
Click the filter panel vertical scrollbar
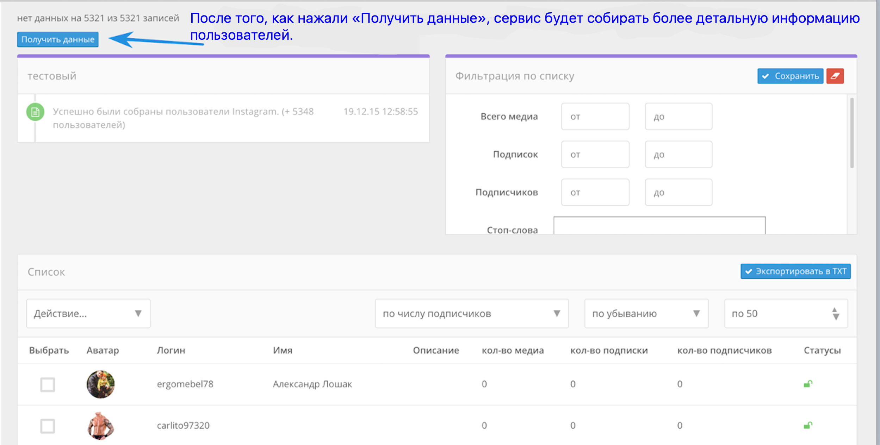click(x=851, y=134)
